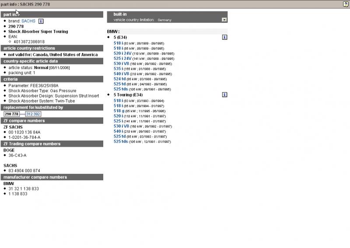Image resolution: width=350 pixels, height=248 pixels.
Task: Open info icon next to SACHS brand
Action: click(x=41, y=21)
